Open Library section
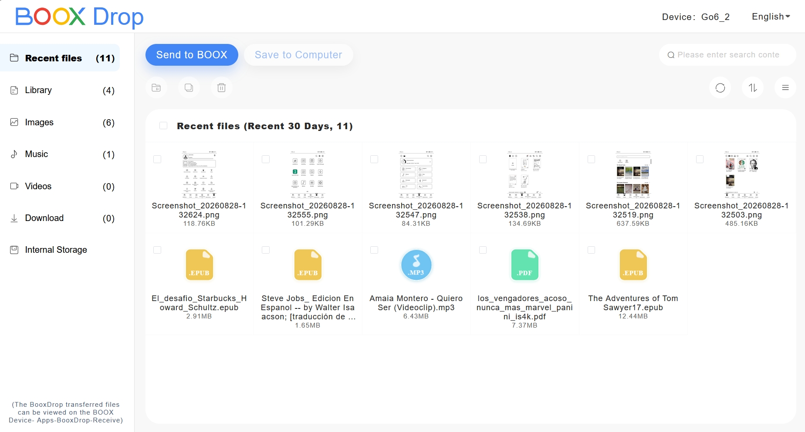The image size is (805, 432). pos(60,90)
